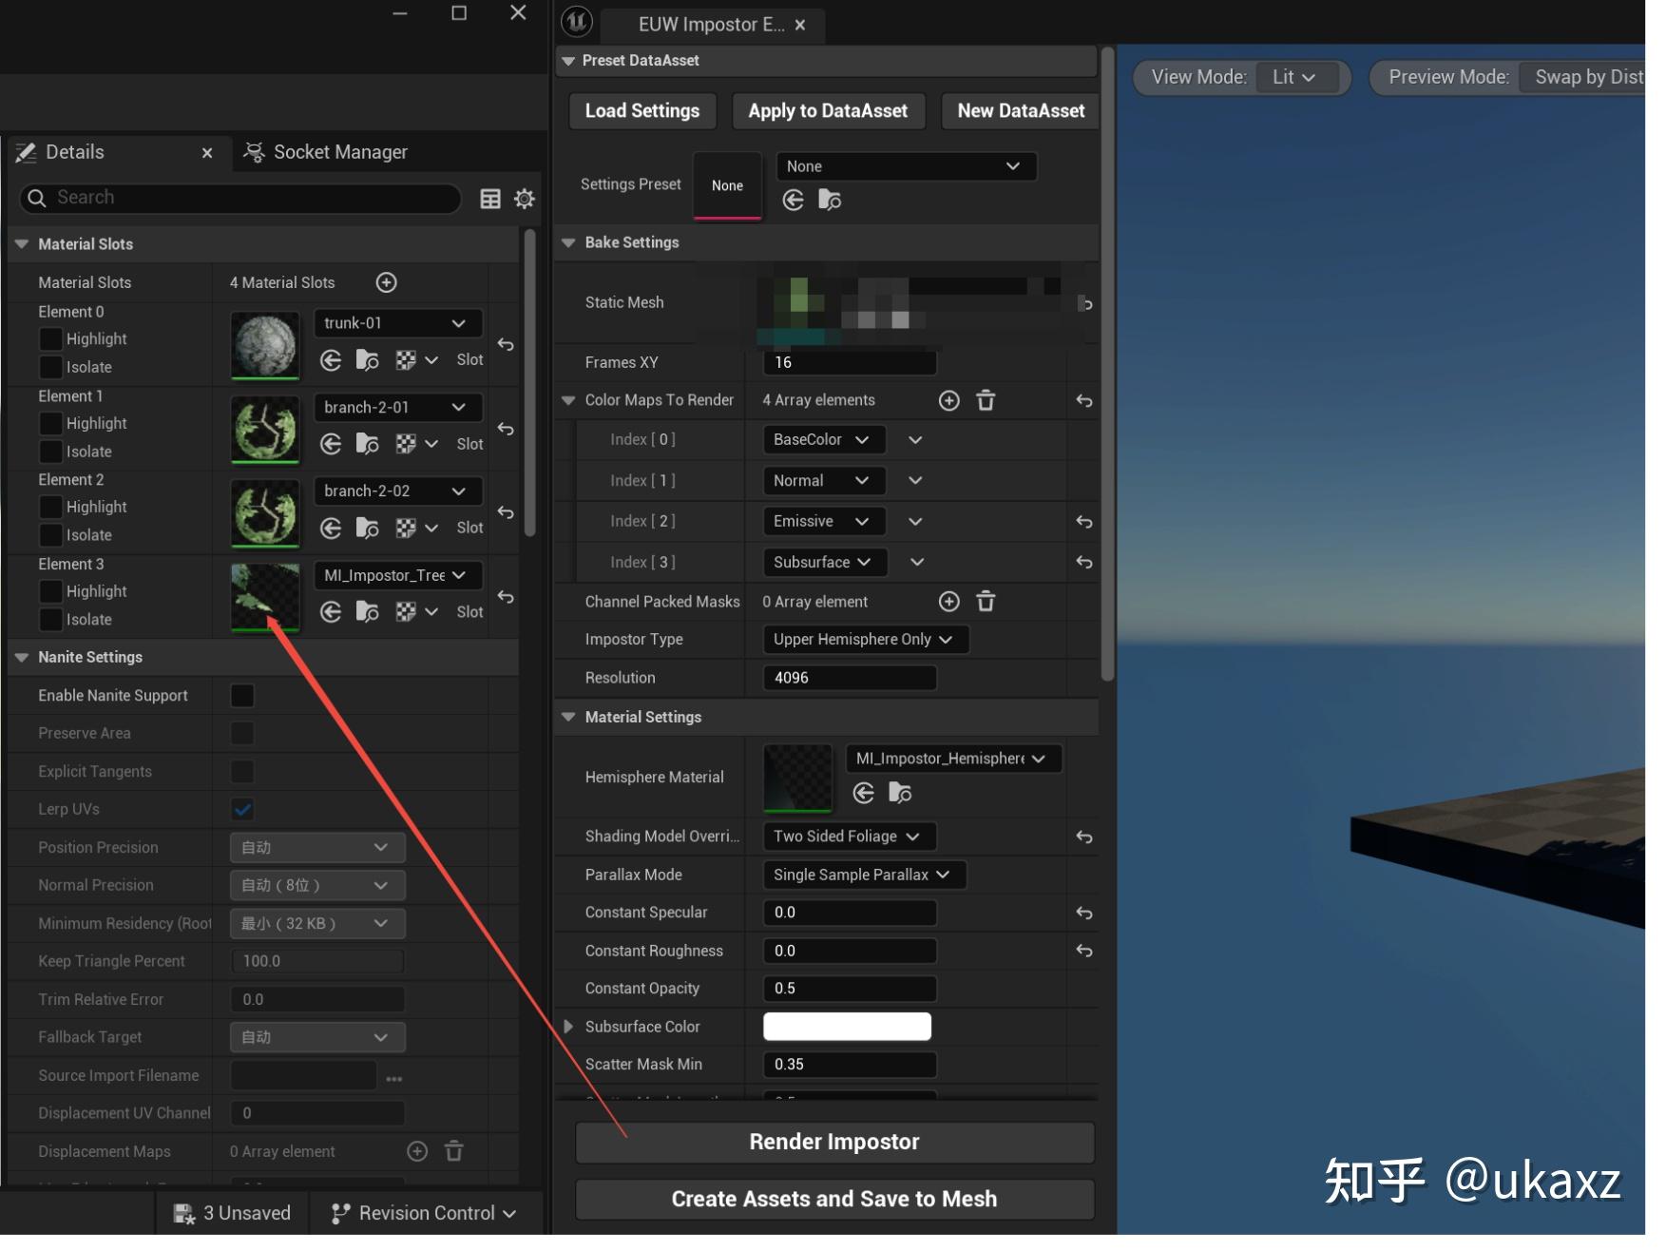Toggle Highlight for Element 0
The height and width of the screenshot is (1251, 1666).
click(x=50, y=338)
